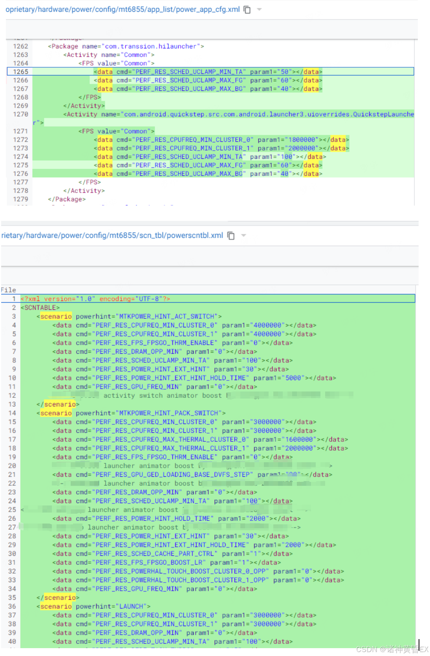The image size is (430, 656).
Task: Select line number 1265 in first diff
Action: click(x=20, y=72)
